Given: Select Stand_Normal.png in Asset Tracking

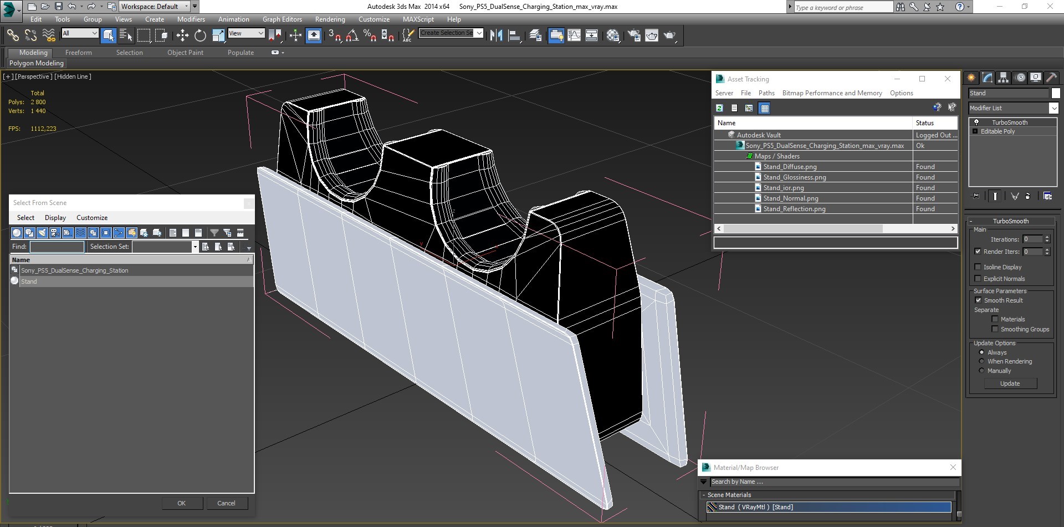Looking at the screenshot, I should click(x=790, y=198).
